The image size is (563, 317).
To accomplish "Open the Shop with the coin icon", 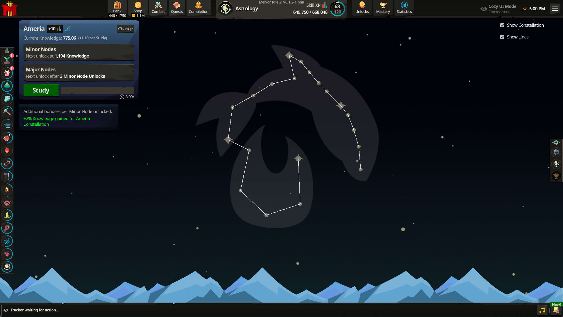I will pos(138,8).
